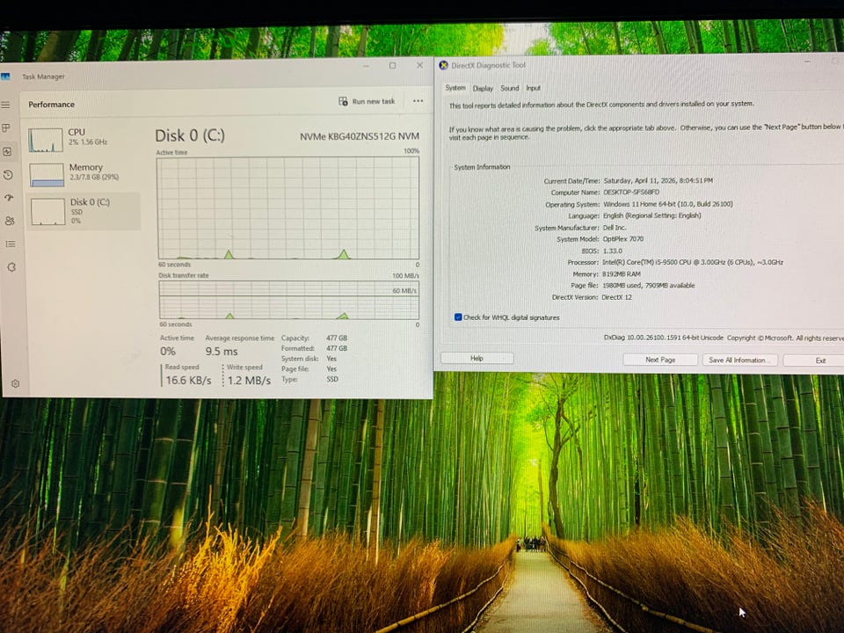
Task: Click Run new task icon
Action: (343, 101)
